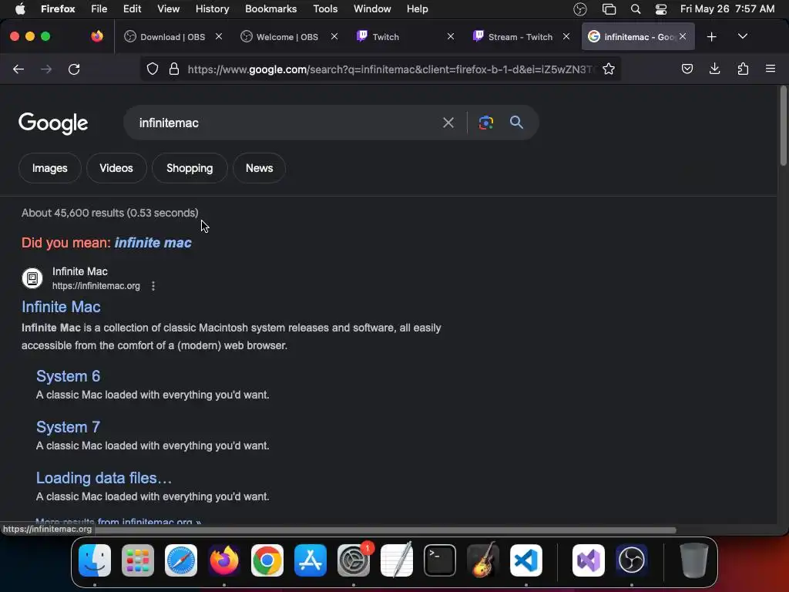Open a new tab with plus

point(711,37)
